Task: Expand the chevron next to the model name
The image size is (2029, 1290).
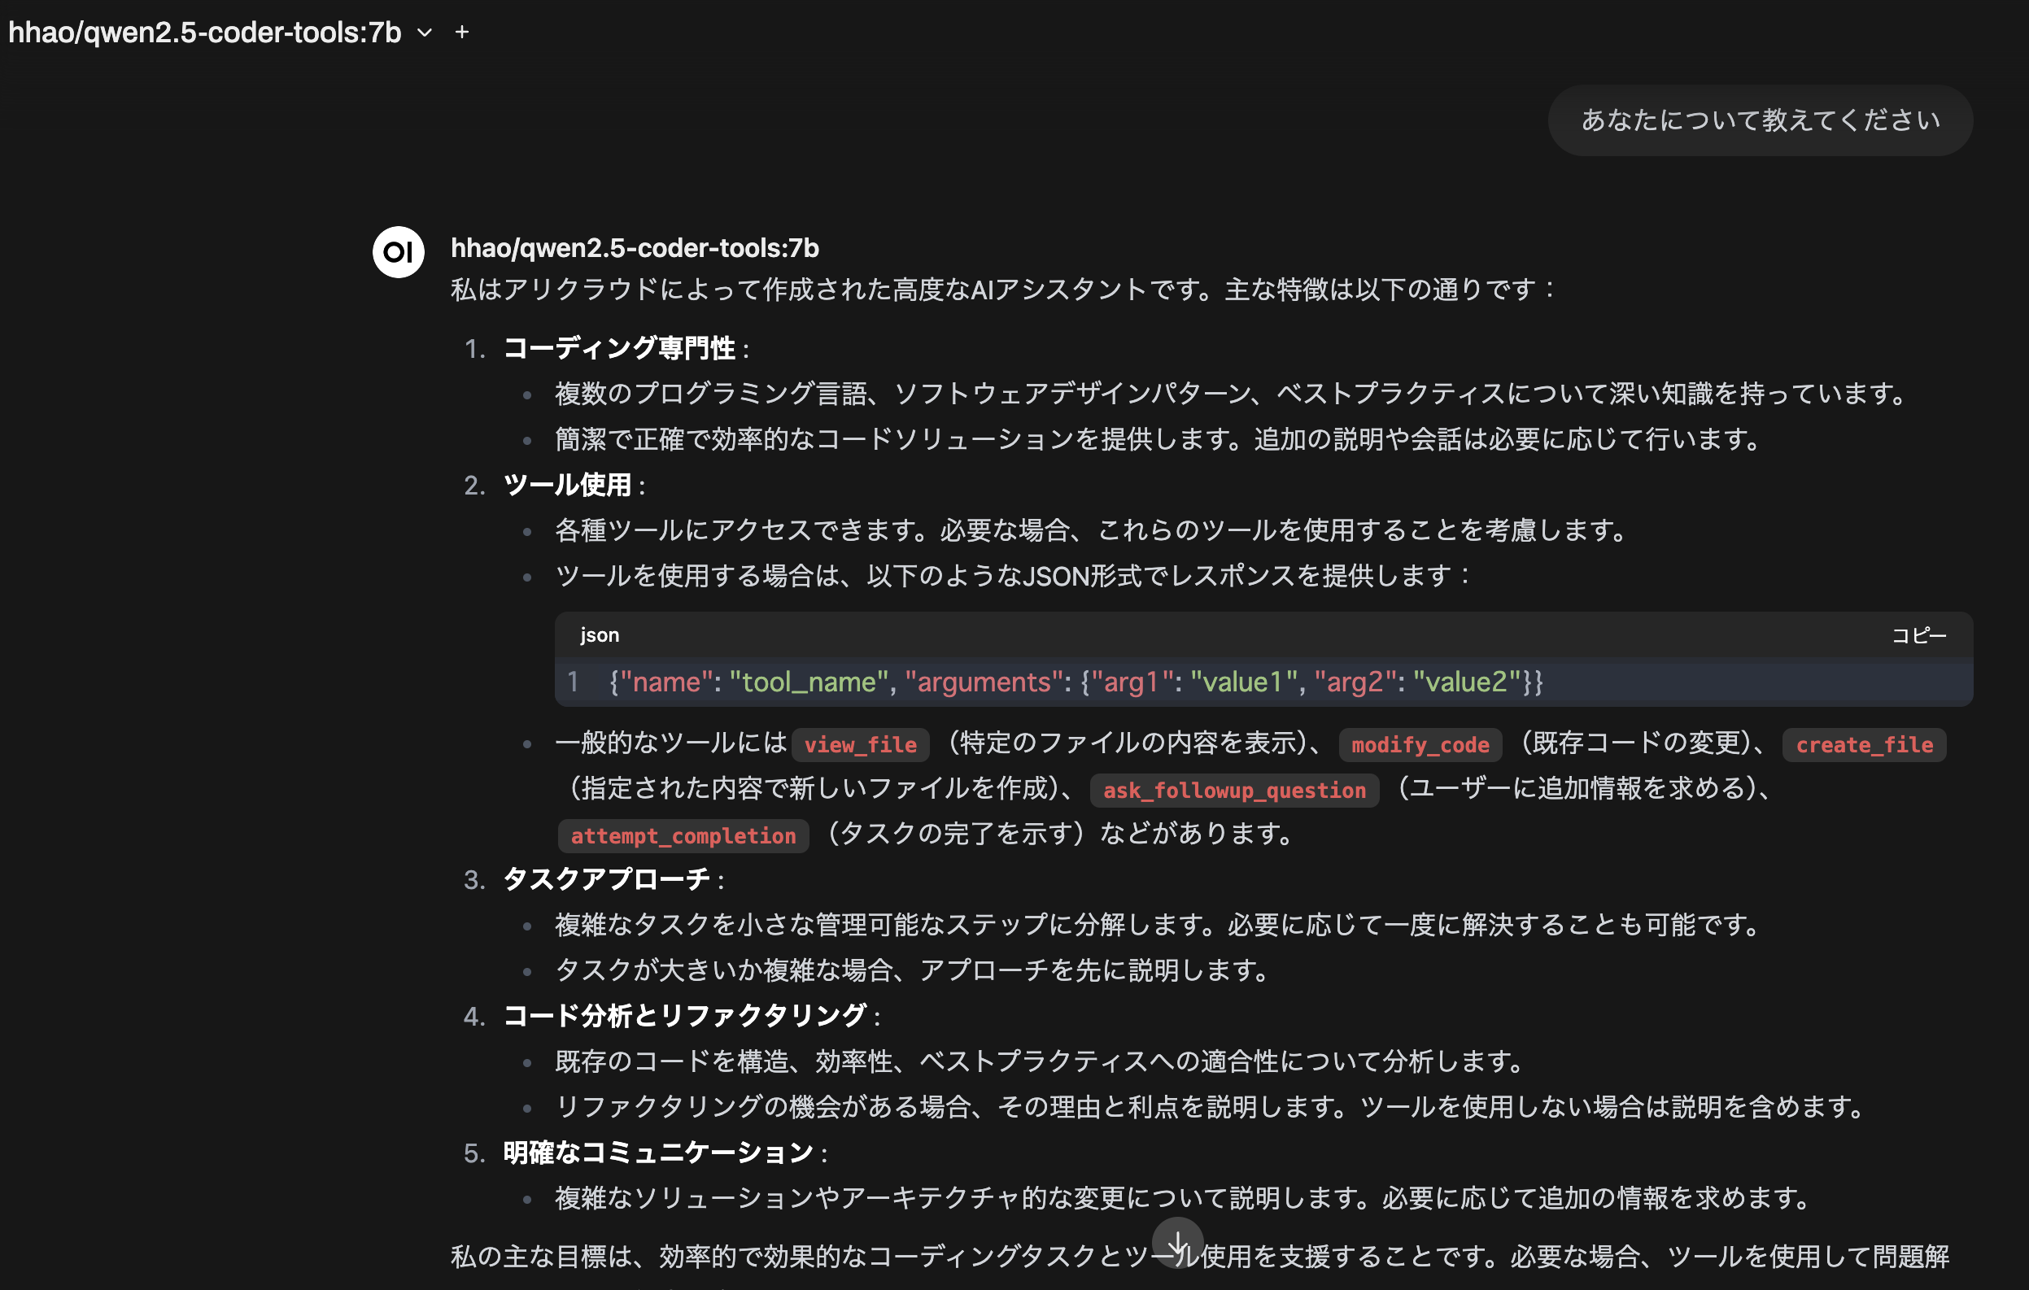Action: 425,33
